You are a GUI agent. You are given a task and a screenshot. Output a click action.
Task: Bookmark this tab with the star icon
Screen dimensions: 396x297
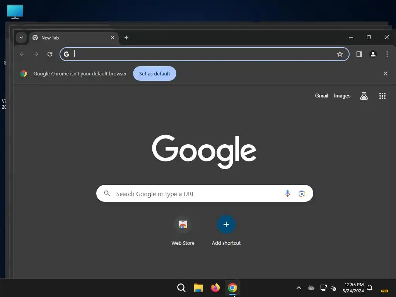(340, 54)
